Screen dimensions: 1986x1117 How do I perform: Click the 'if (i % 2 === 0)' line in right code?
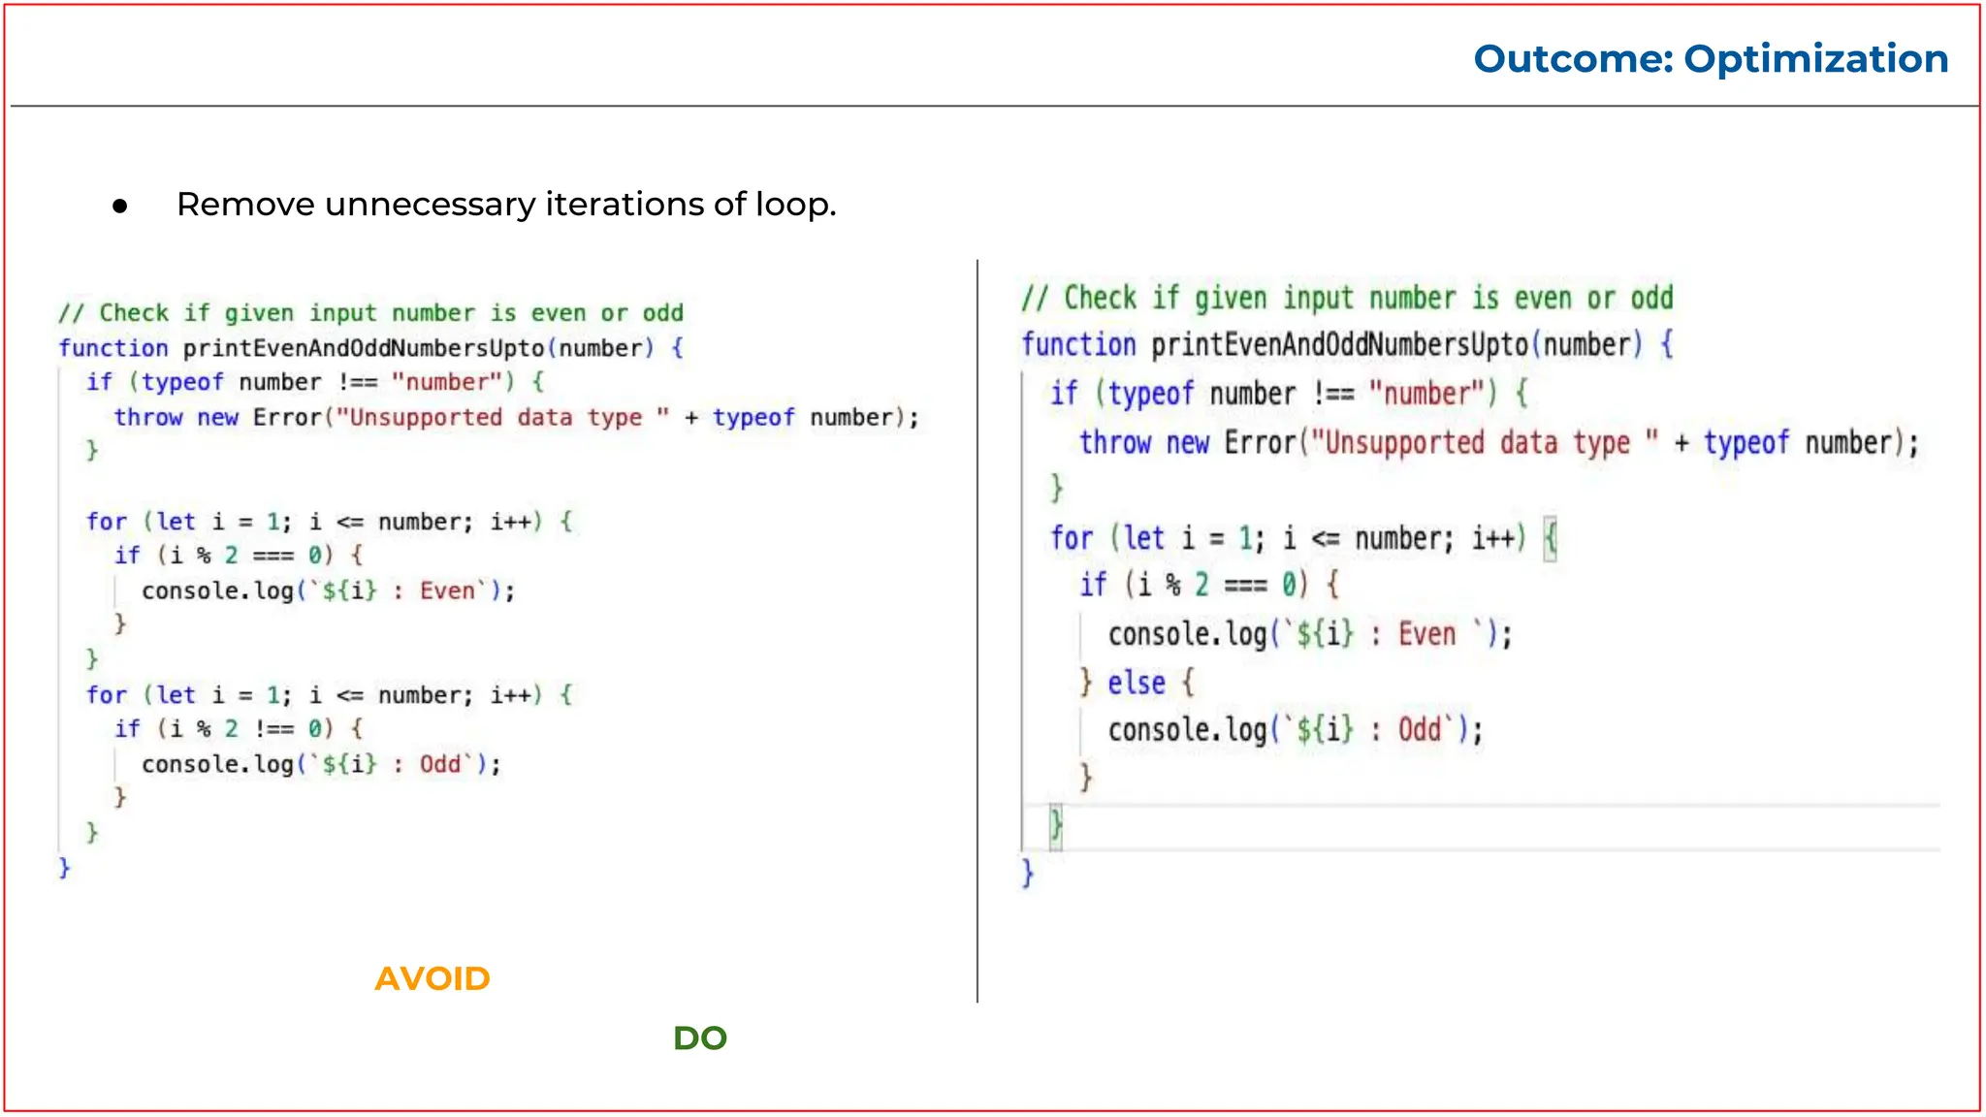click(1209, 585)
